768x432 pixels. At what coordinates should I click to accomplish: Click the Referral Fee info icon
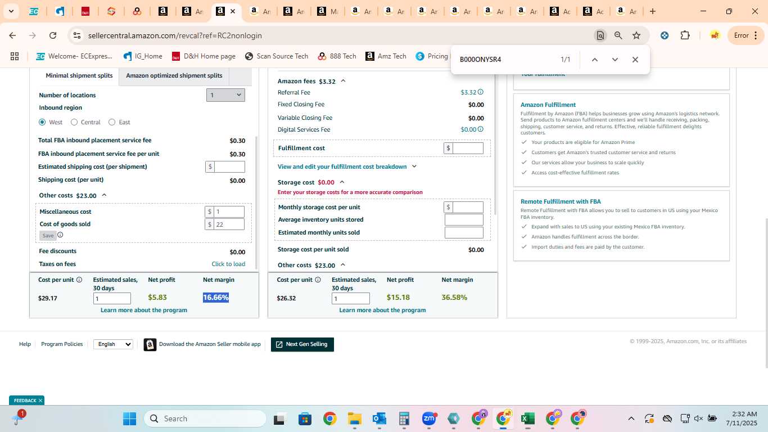click(480, 92)
